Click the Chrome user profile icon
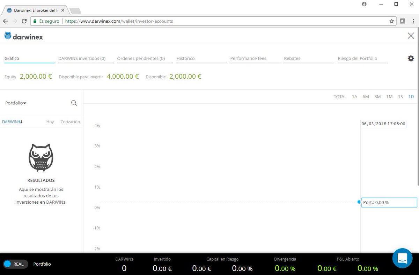 (x=365, y=4)
